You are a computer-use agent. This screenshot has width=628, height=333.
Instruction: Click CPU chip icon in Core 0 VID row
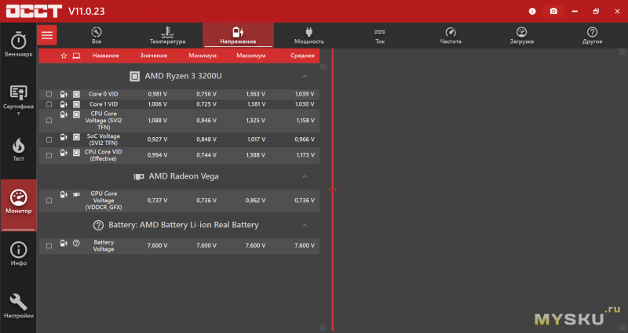(x=76, y=94)
